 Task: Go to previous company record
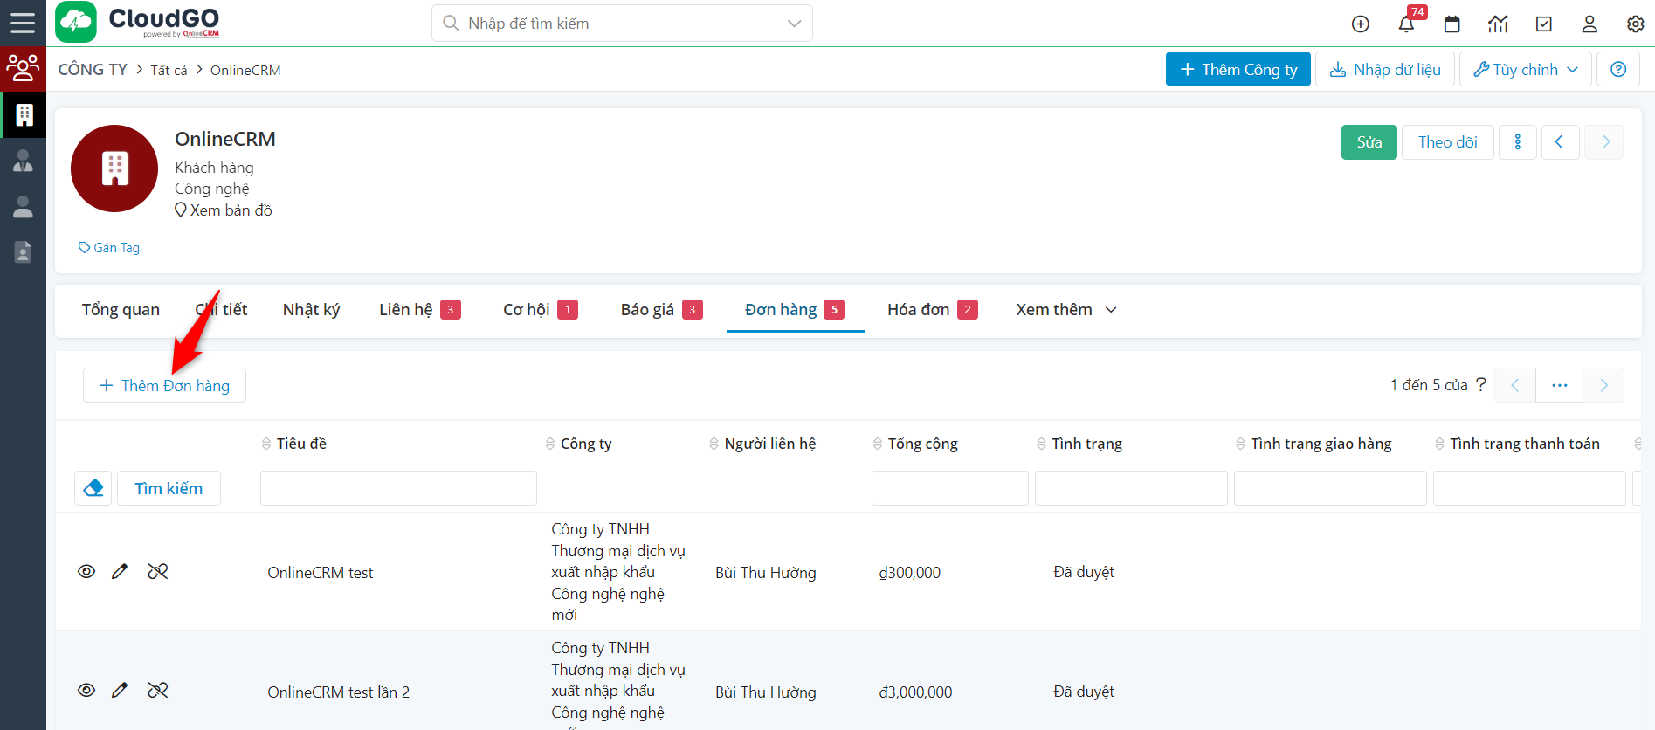1560,142
